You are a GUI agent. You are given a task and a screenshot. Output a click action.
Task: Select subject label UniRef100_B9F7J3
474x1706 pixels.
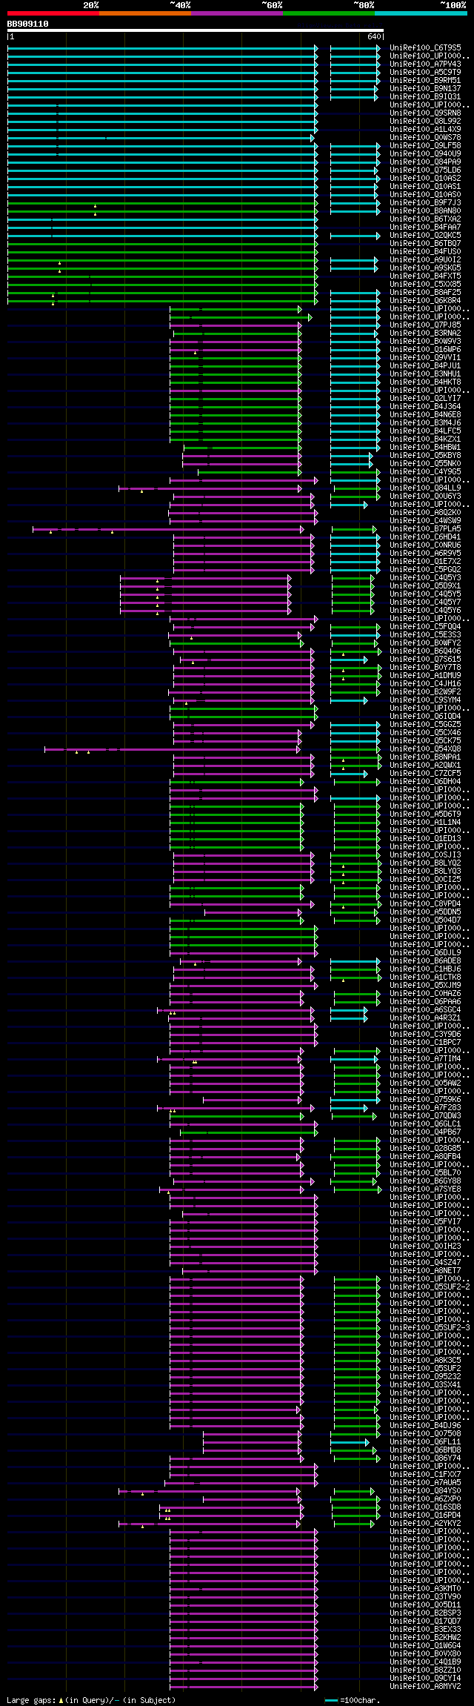pyautogui.click(x=425, y=202)
